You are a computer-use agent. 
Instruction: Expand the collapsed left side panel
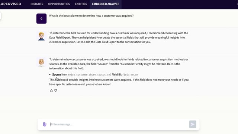click(x=0, y=16)
